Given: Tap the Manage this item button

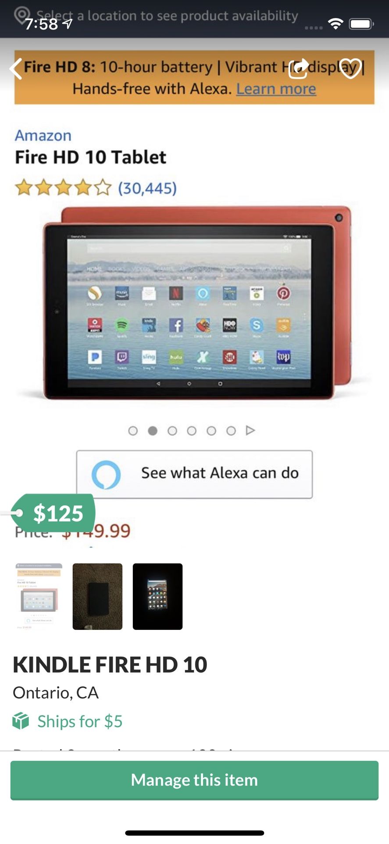Looking at the screenshot, I should pos(194,780).
